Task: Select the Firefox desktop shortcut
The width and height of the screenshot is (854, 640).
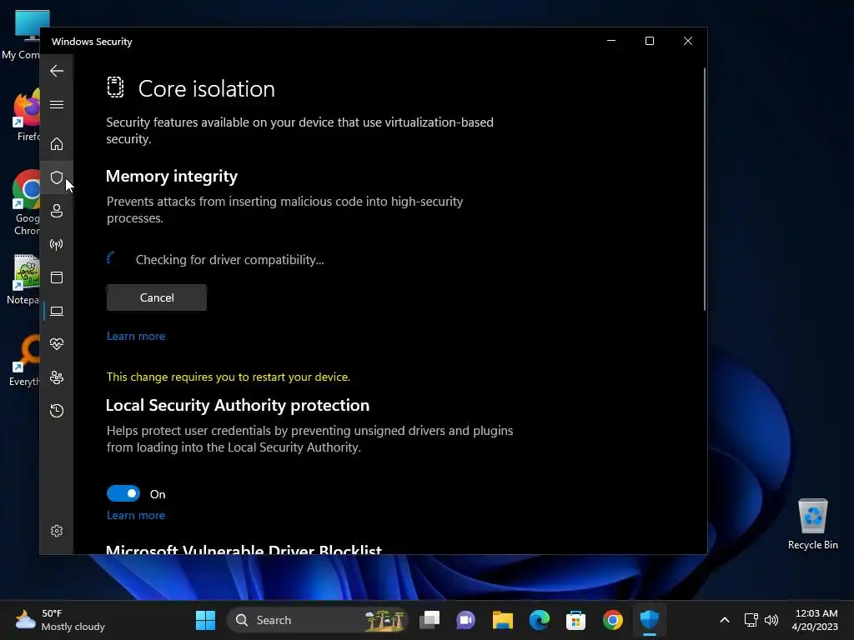Action: [x=25, y=116]
